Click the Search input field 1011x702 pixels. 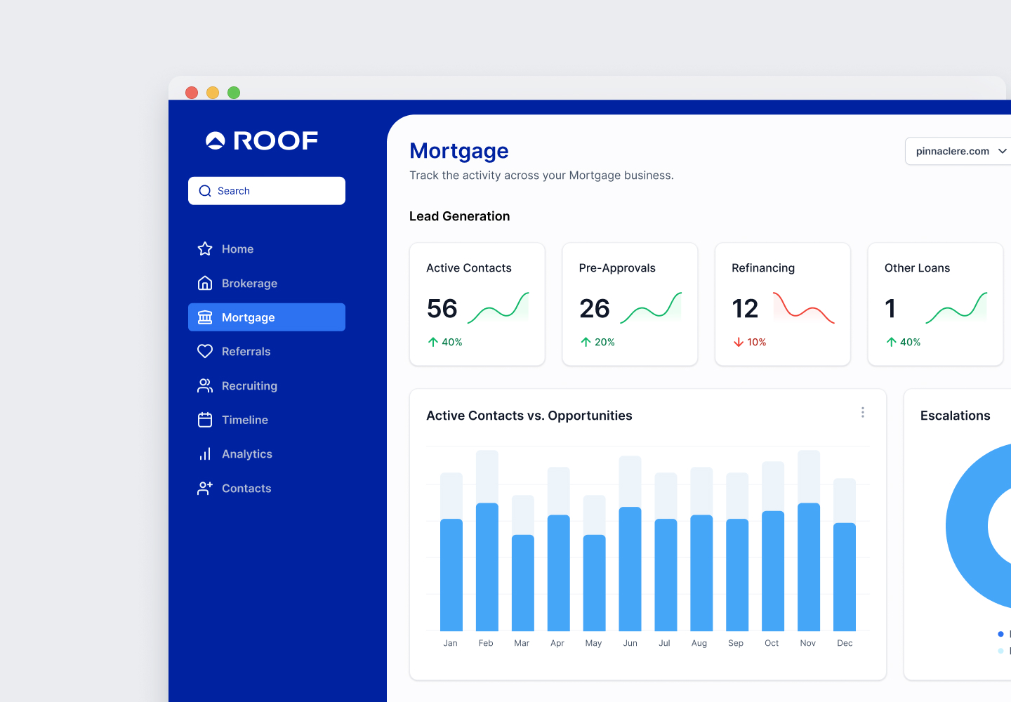pos(267,191)
